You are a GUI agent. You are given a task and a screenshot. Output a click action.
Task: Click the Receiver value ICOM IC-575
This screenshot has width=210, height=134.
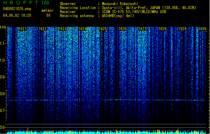pos(113,12)
